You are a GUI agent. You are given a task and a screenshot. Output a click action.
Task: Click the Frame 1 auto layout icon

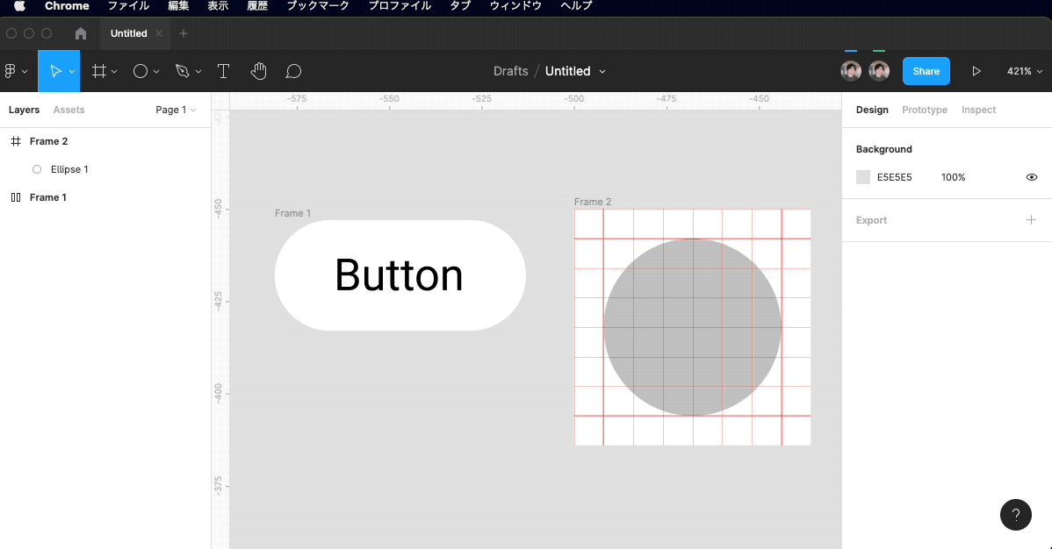point(16,197)
